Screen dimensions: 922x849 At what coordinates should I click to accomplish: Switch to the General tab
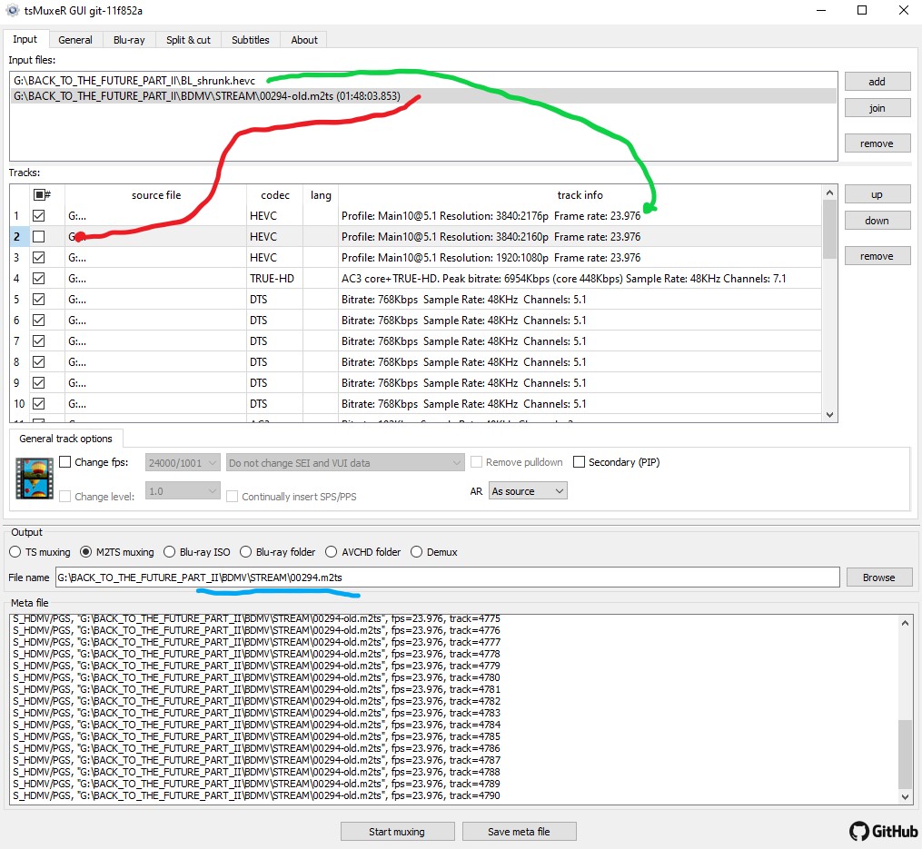[75, 40]
